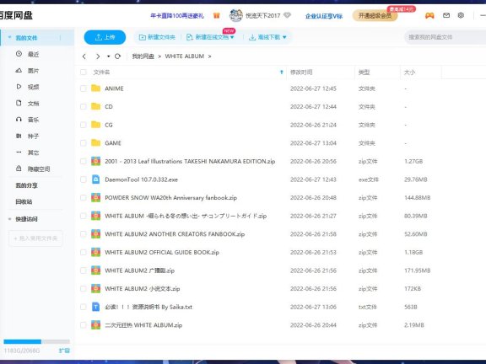Click the annual card promo link

pyautogui.click(x=177, y=16)
